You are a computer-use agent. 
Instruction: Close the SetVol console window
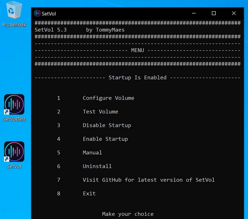pyautogui.click(x=234, y=14)
